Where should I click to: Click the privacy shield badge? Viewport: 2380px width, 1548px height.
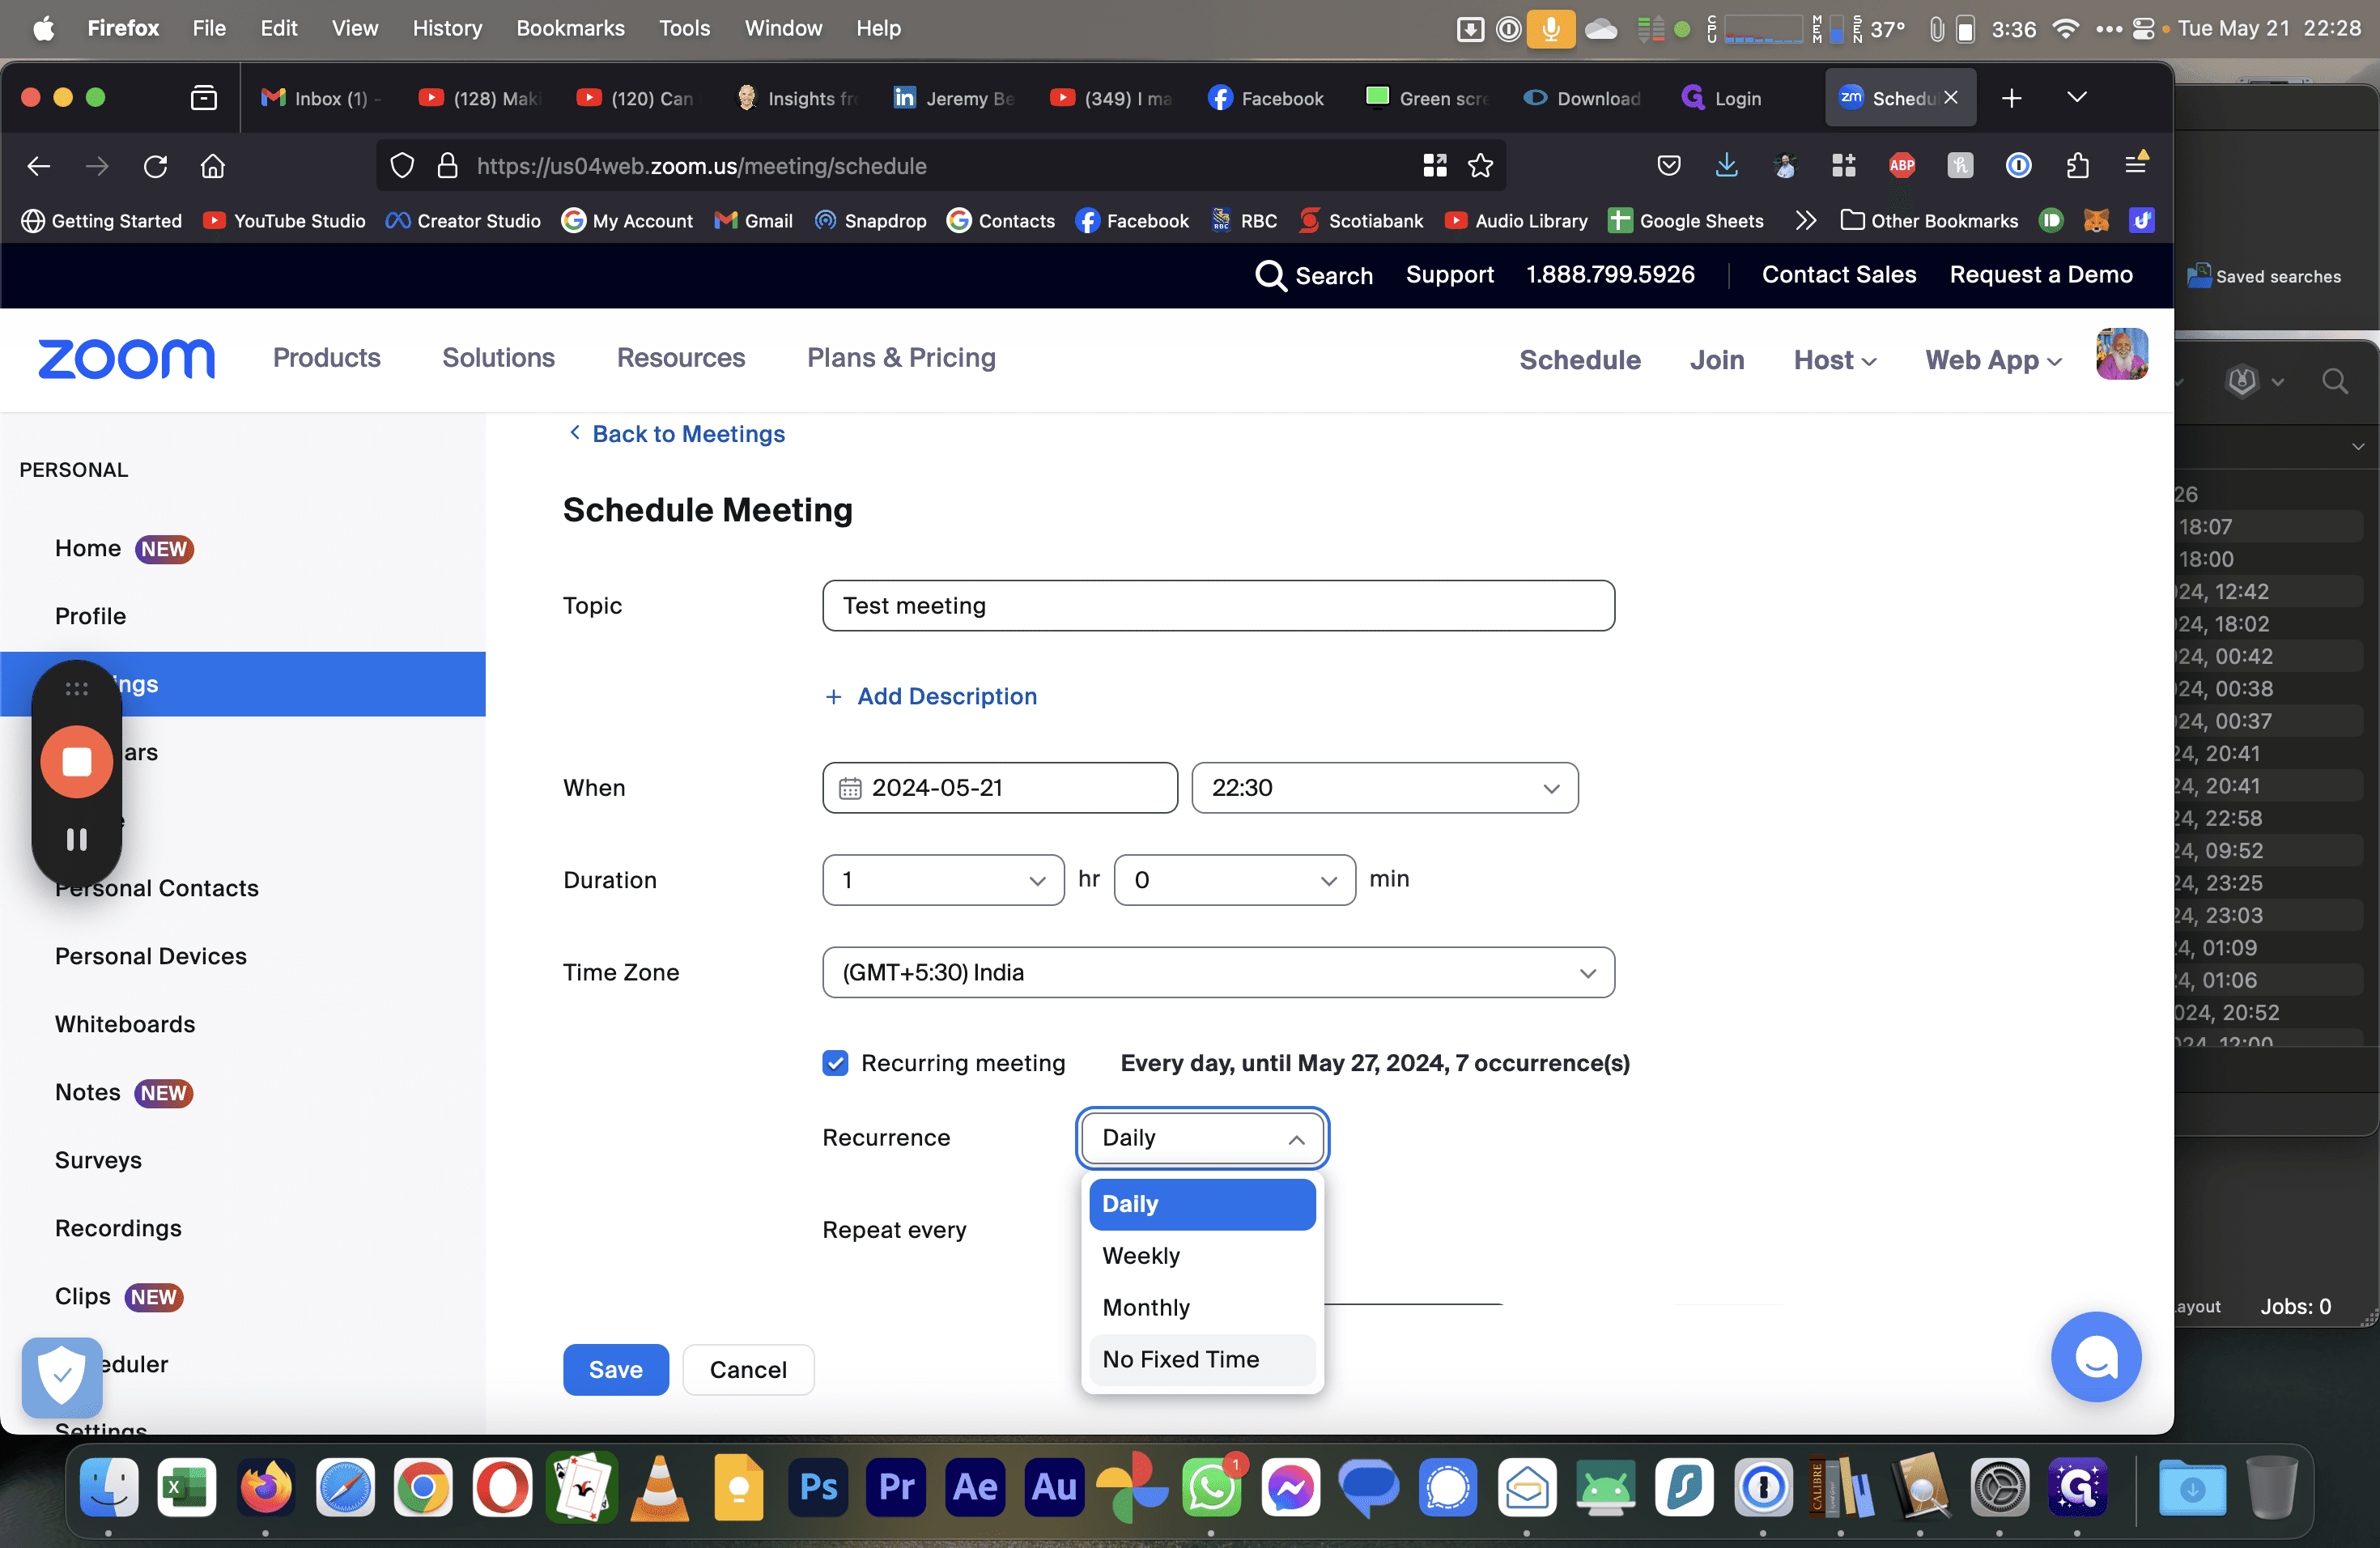pos(62,1376)
